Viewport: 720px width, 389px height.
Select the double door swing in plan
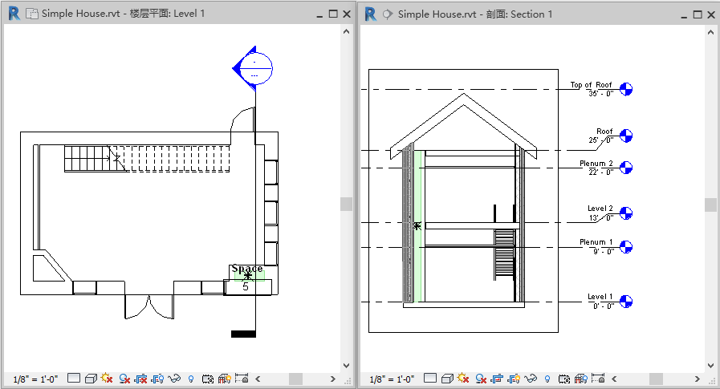pos(149,307)
